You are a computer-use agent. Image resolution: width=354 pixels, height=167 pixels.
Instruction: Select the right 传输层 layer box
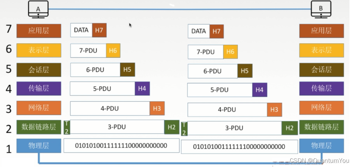tap(322, 89)
